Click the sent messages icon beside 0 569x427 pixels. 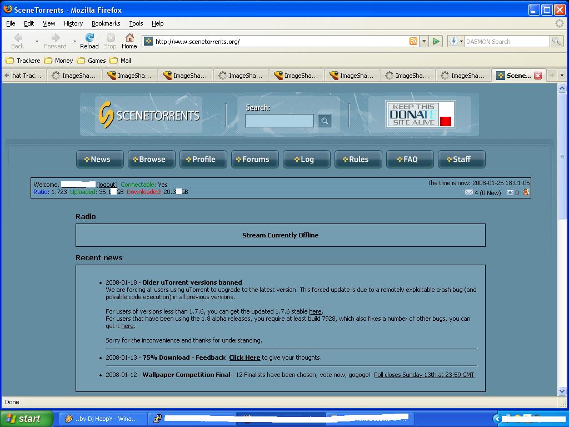(x=510, y=192)
